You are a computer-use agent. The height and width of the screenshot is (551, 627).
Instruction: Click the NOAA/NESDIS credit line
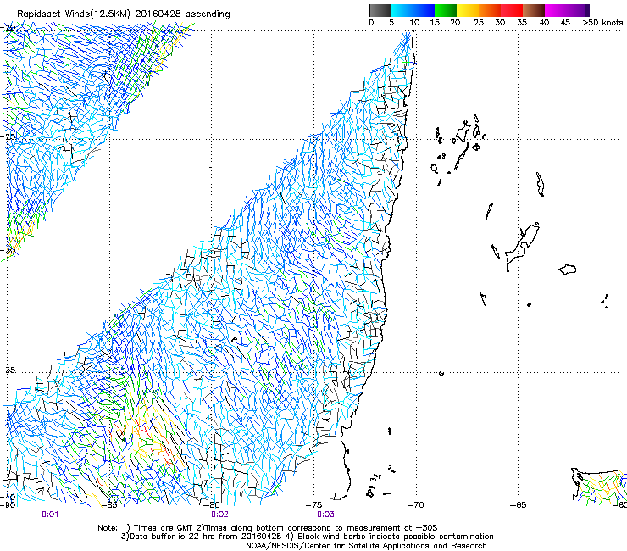click(366, 546)
